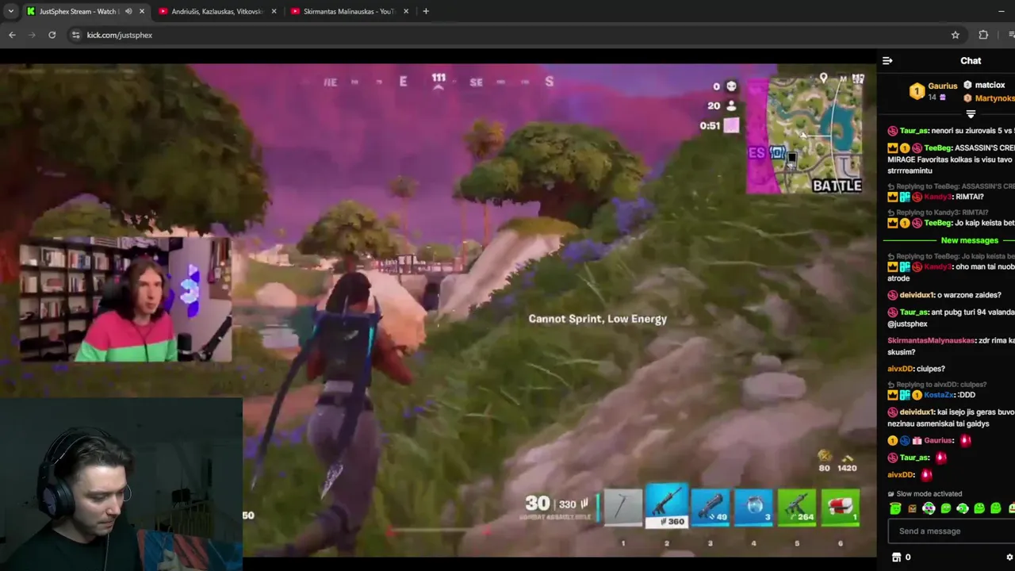
Task: Insert the sixth green emote in the quick bar
Action: 979,508
